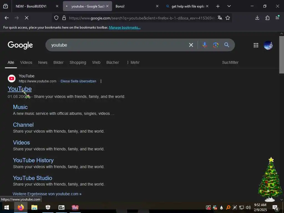
Task: Open the Music sitelink
Action: [x=20, y=107]
